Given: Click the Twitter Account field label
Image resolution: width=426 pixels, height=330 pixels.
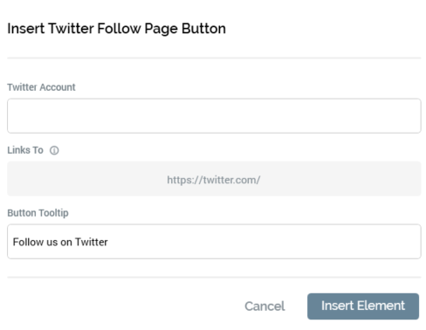Looking at the screenshot, I should click(41, 87).
